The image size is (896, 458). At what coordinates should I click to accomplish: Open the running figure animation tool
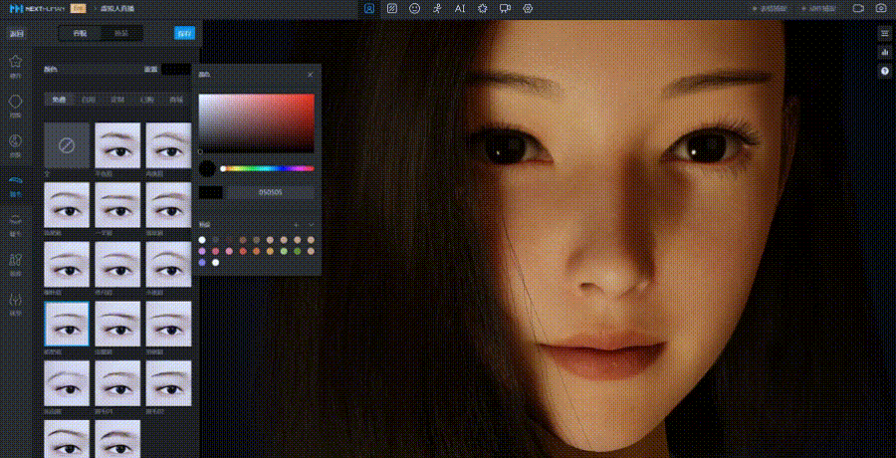[x=437, y=8]
